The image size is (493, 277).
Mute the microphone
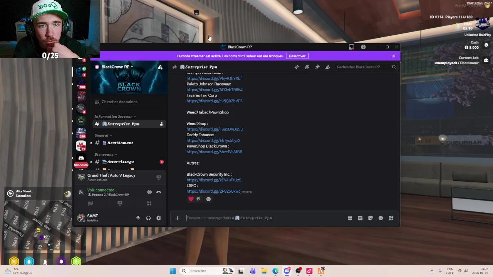pyautogui.click(x=138, y=218)
